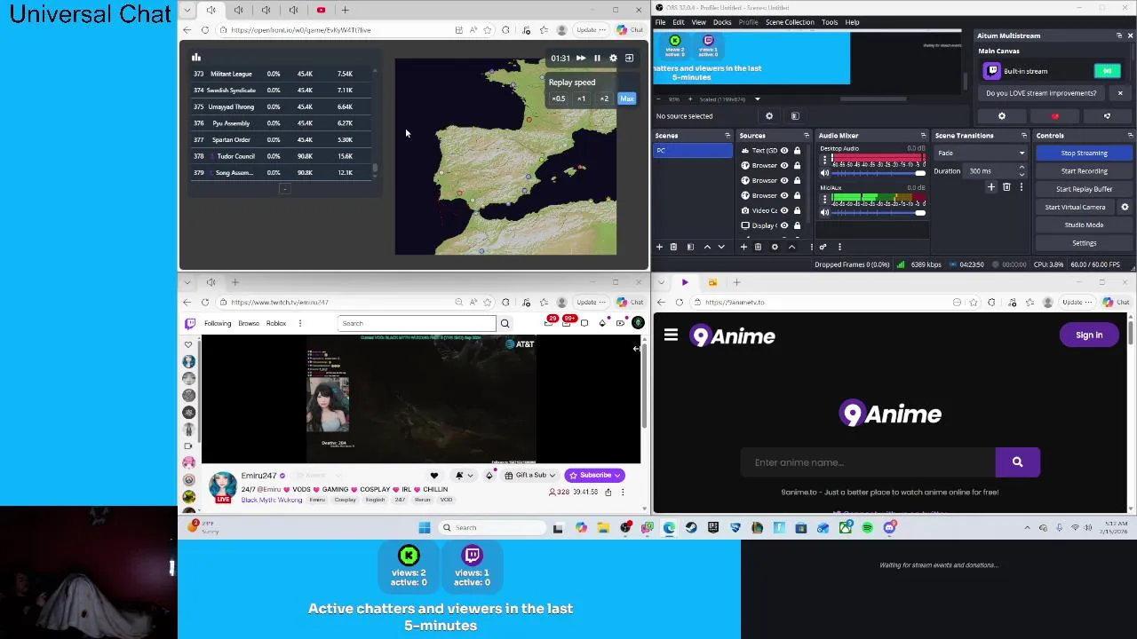The width and height of the screenshot is (1137, 639).
Task: Click the Aitum heart donate button
Action: 1054,116
